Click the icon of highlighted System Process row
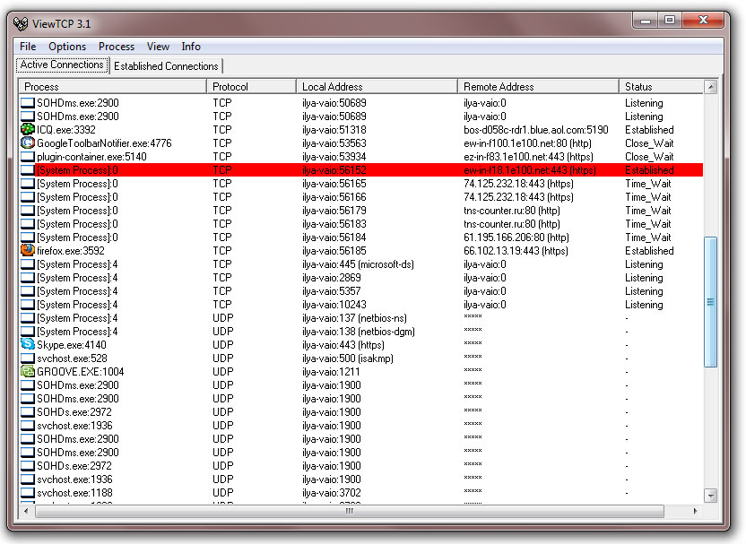 point(28,169)
